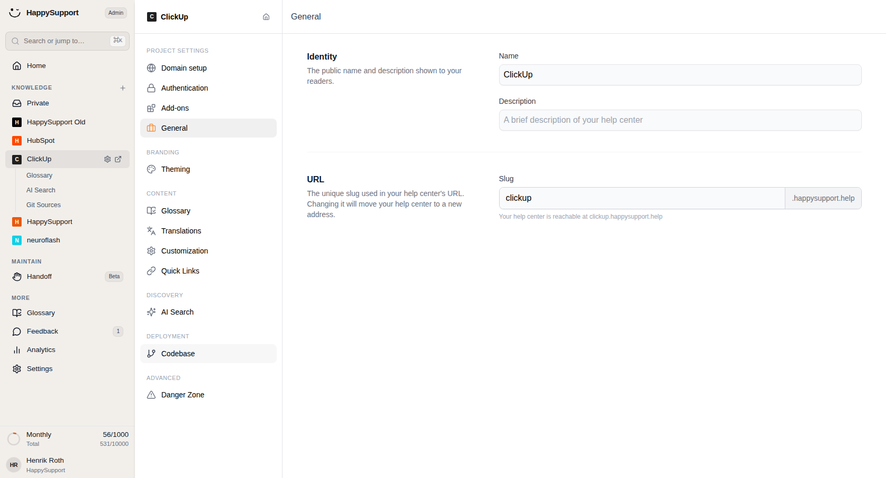Image resolution: width=886 pixels, height=478 pixels.
Task: Click the Feedback count badge
Action: (118, 331)
